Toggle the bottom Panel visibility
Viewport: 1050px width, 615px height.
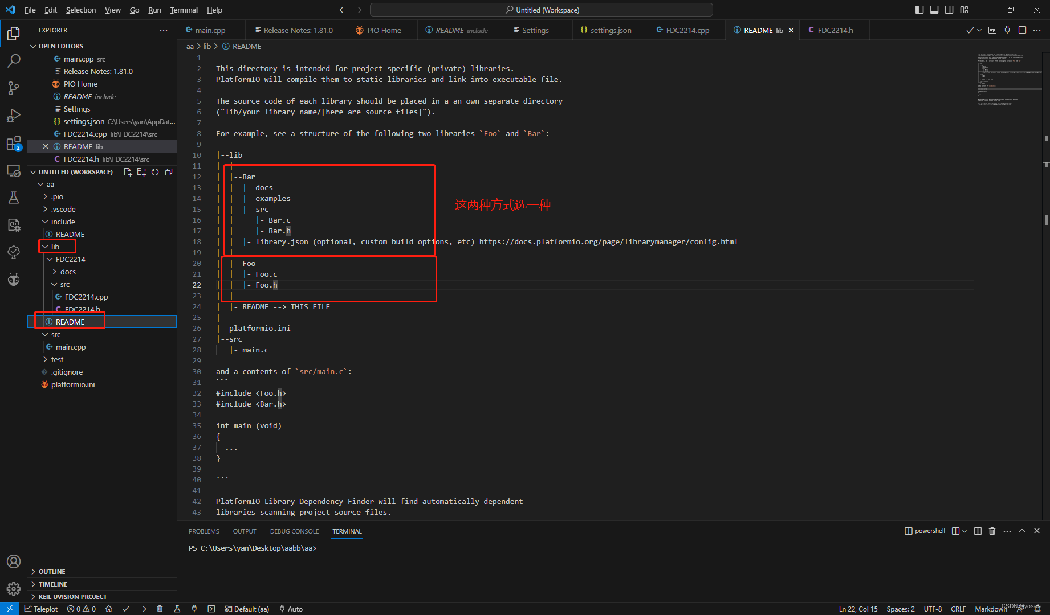[934, 10]
